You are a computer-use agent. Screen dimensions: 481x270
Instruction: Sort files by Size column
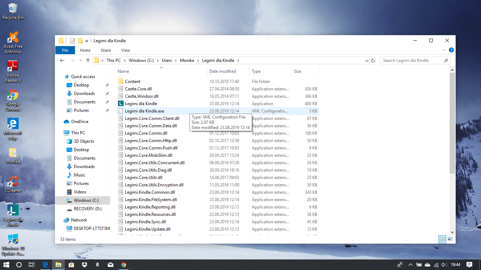tap(306, 71)
